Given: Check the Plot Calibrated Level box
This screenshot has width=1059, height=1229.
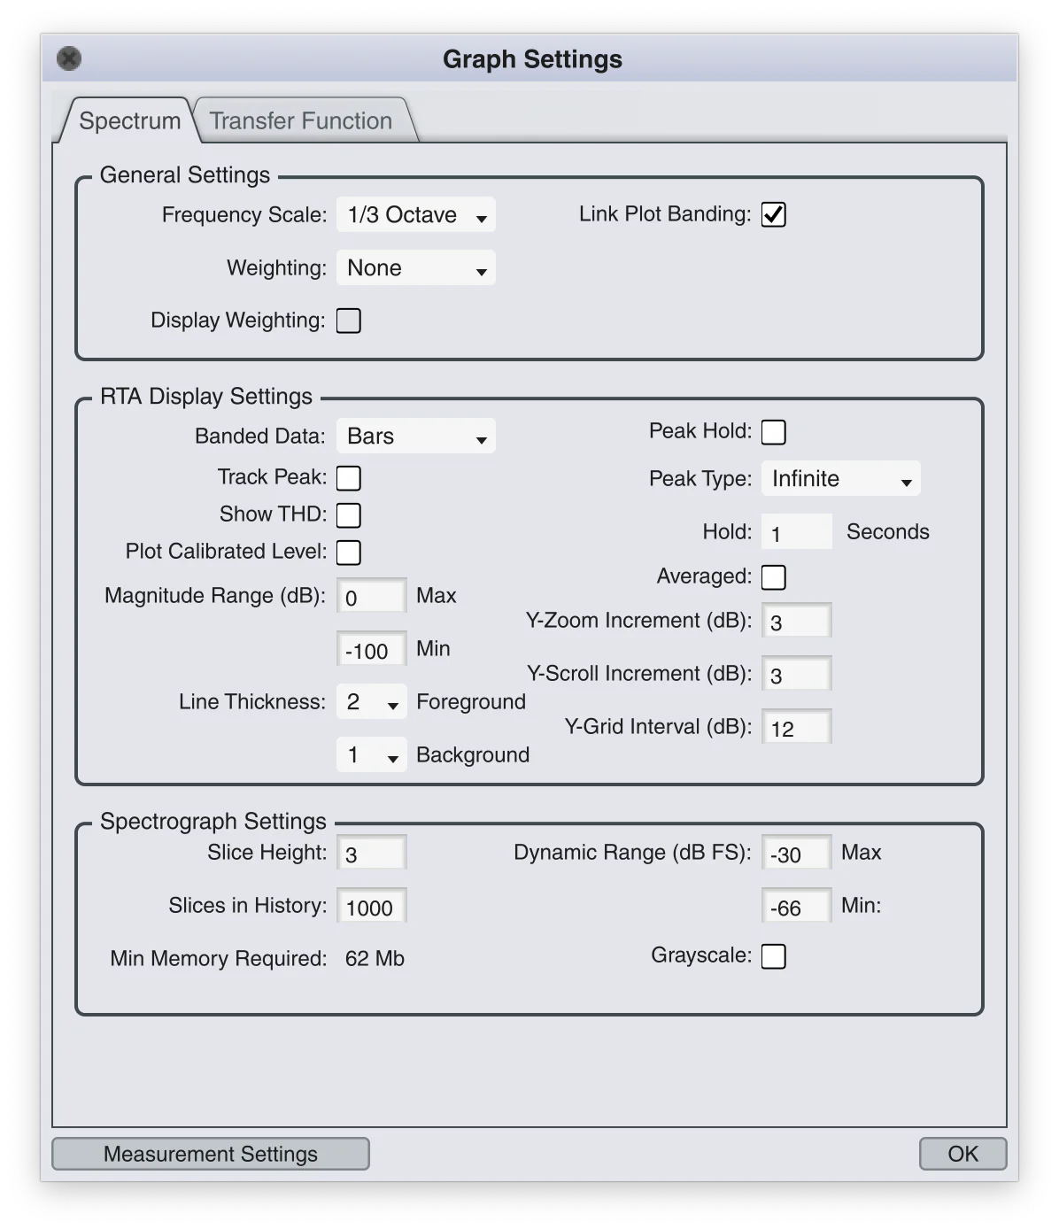Looking at the screenshot, I should pyautogui.click(x=349, y=553).
